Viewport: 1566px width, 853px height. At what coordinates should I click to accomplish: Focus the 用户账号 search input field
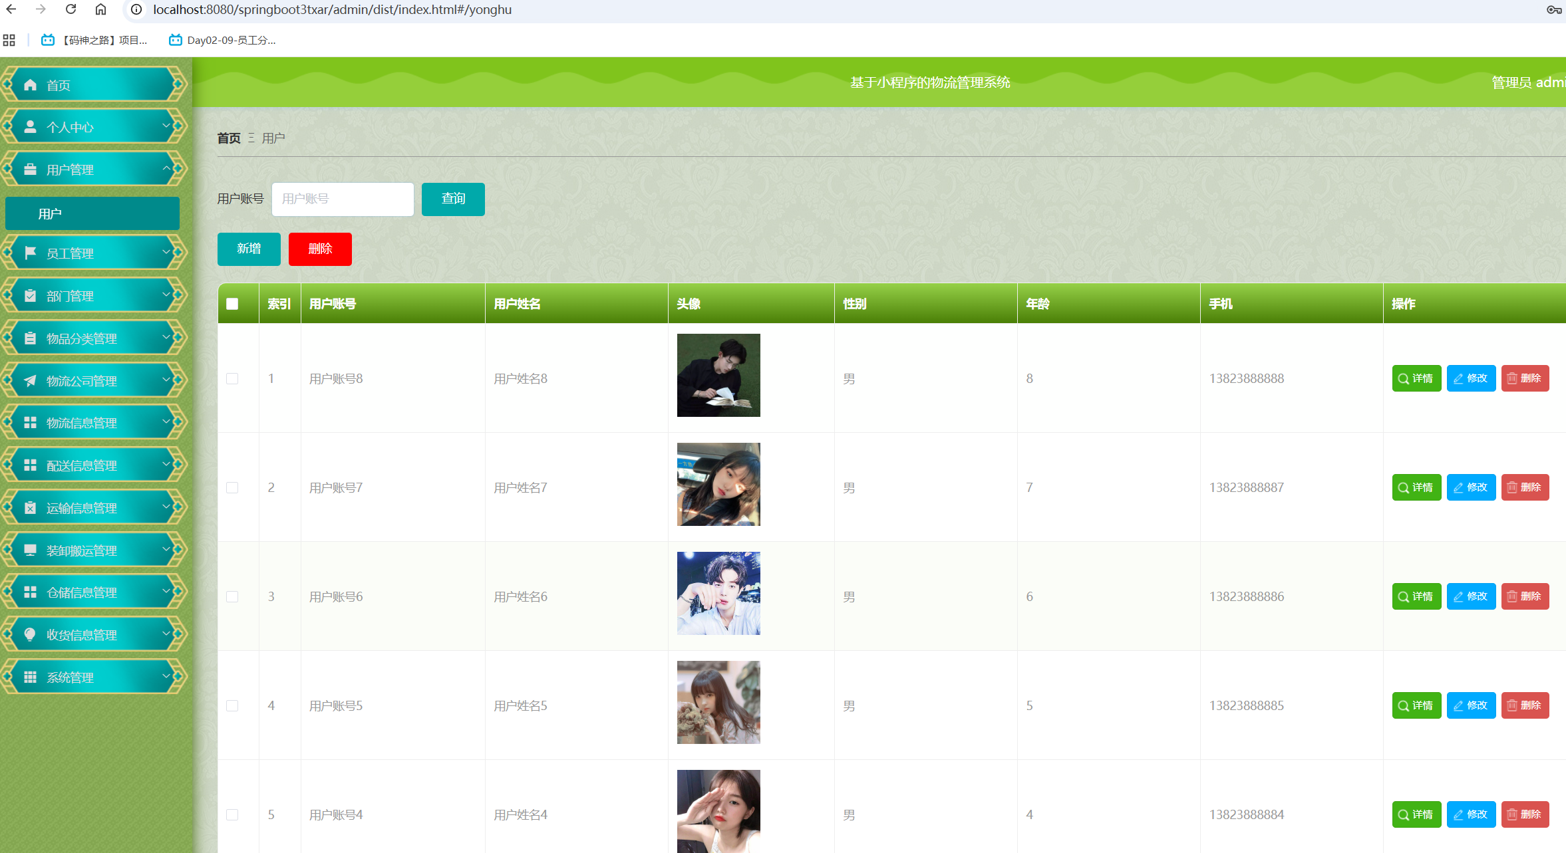(343, 199)
